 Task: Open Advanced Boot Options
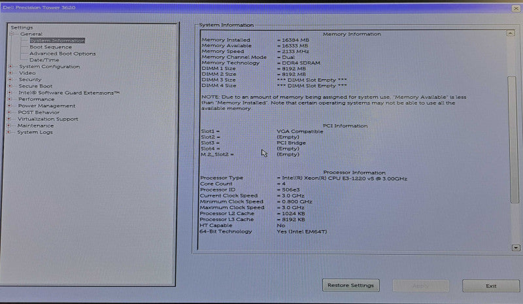pyautogui.click(x=62, y=54)
